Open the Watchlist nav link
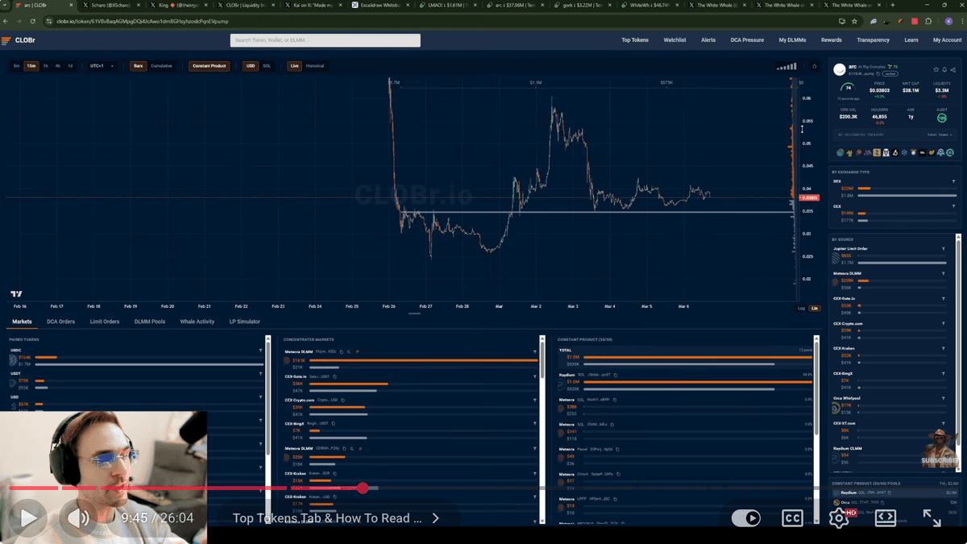Viewport: 967px width, 544px height. pyautogui.click(x=674, y=39)
